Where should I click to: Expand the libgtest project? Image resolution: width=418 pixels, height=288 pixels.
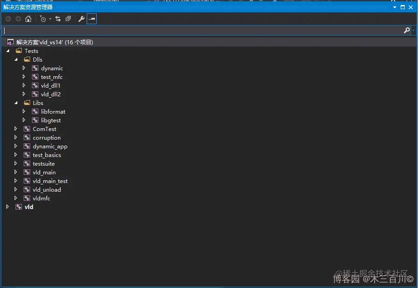tap(24, 120)
